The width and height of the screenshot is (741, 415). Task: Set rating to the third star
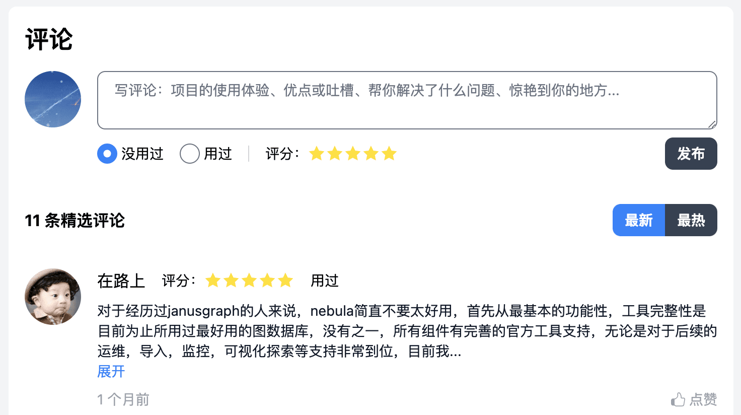point(353,154)
